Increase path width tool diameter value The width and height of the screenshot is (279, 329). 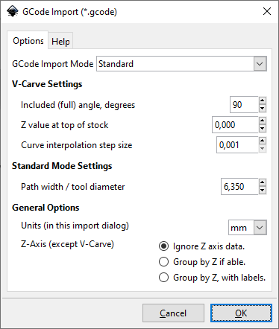[263, 182]
